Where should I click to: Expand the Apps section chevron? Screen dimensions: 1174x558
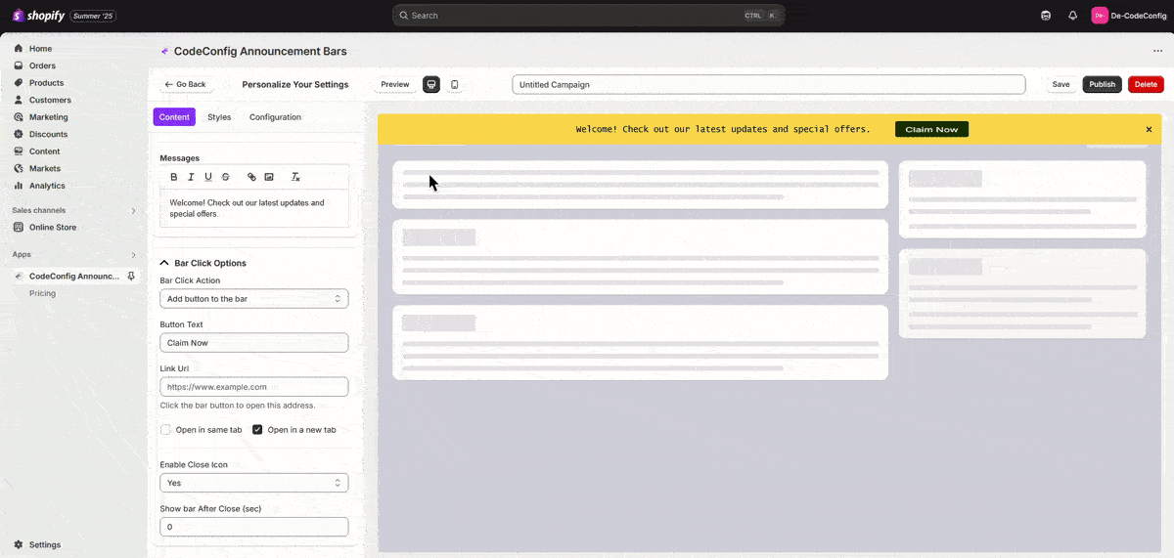[134, 254]
